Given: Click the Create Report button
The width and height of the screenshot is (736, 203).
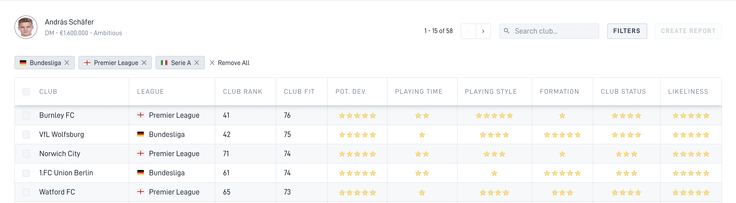Looking at the screenshot, I should tap(688, 31).
